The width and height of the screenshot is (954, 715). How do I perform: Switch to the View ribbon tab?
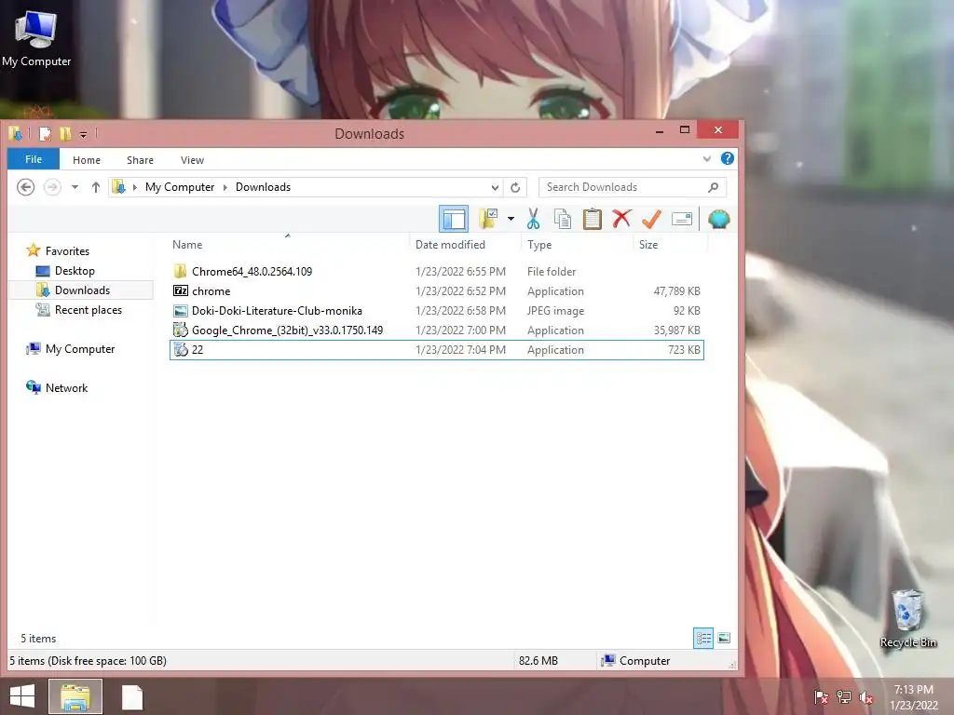click(192, 160)
